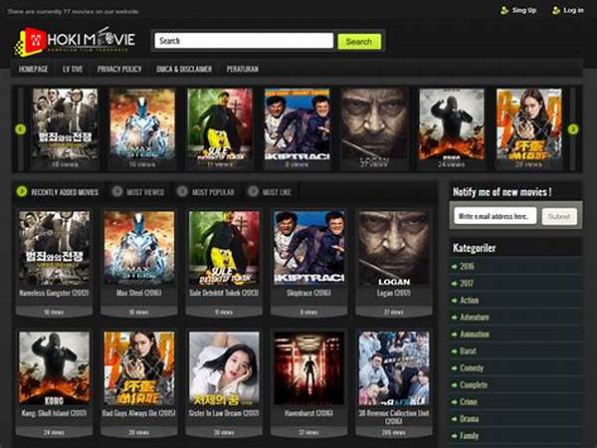Click the icon beside Recently Added Movies
This screenshot has height=448, width=597.
[x=21, y=191]
